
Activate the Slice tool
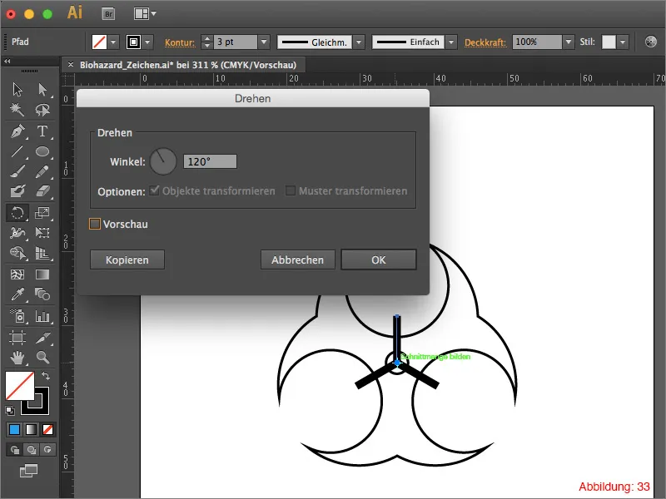tap(42, 338)
